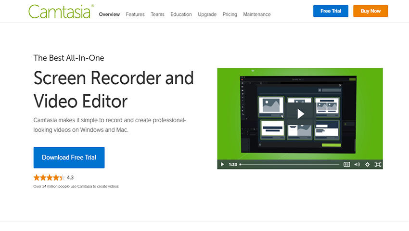Viewport: 409px width, 231px height.
Task: Click the Download Free Trial button
Action: click(69, 157)
